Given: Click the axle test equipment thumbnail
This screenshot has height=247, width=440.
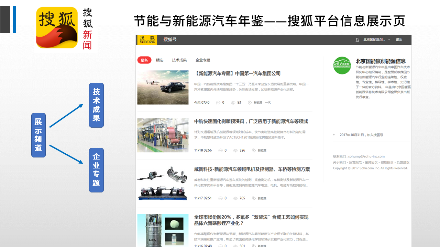Looking at the screenshot, I should pyautogui.click(x=163, y=183).
